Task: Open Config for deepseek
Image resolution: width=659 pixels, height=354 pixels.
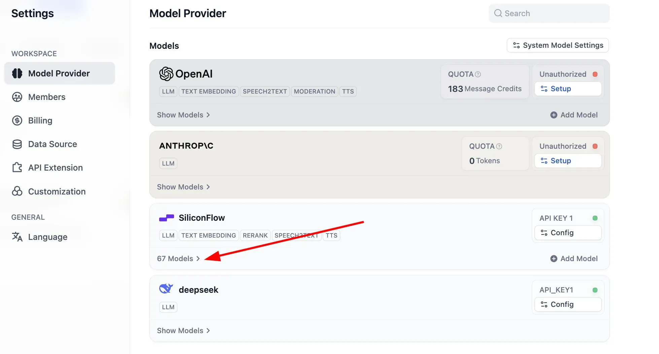Action: click(568, 305)
